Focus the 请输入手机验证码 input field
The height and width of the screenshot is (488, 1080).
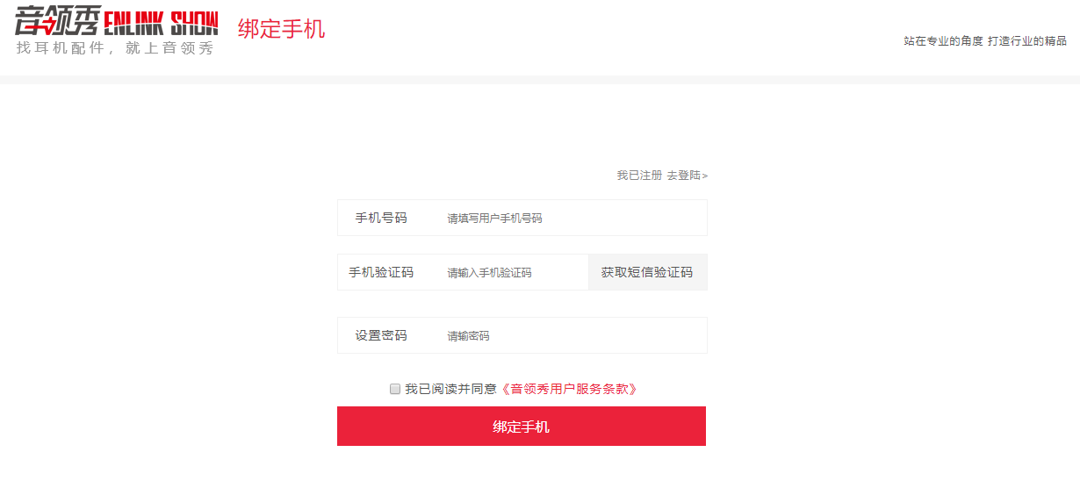point(515,272)
